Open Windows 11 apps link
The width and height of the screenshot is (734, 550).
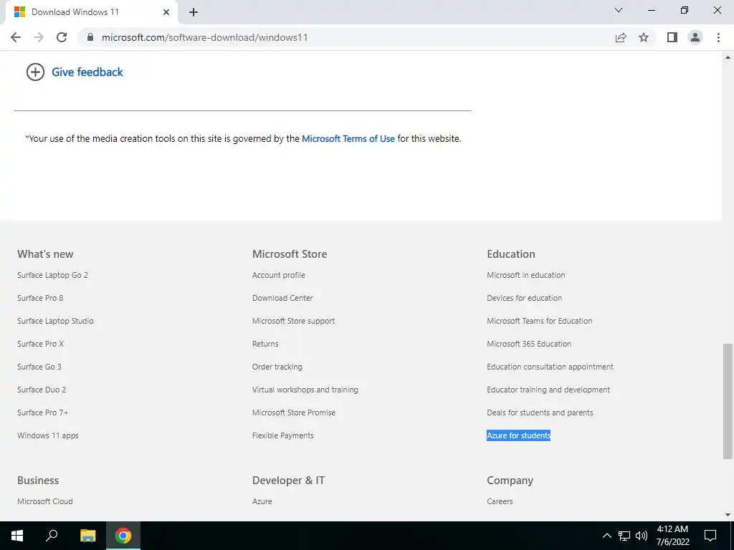48,435
